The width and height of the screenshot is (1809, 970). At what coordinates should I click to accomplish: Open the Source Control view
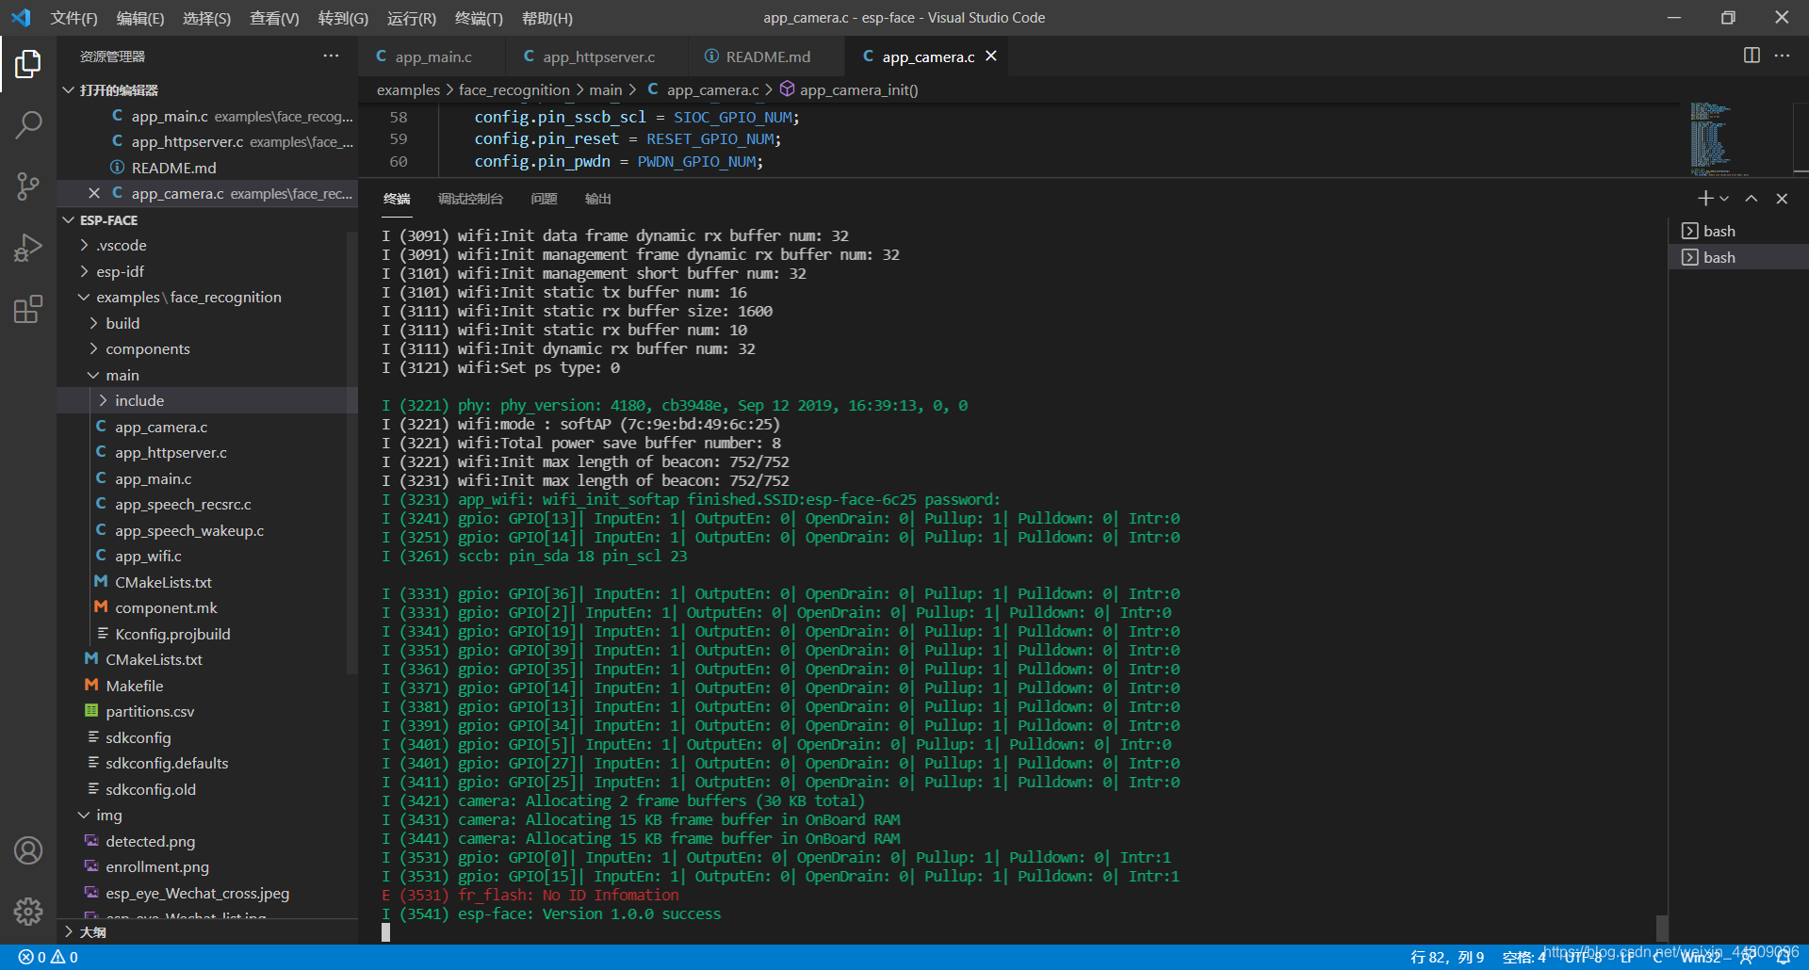coord(28,186)
